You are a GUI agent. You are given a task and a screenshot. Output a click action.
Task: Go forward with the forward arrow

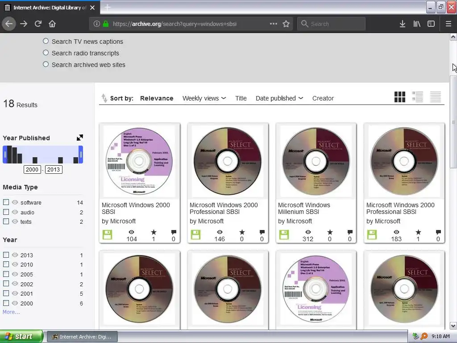coord(24,24)
